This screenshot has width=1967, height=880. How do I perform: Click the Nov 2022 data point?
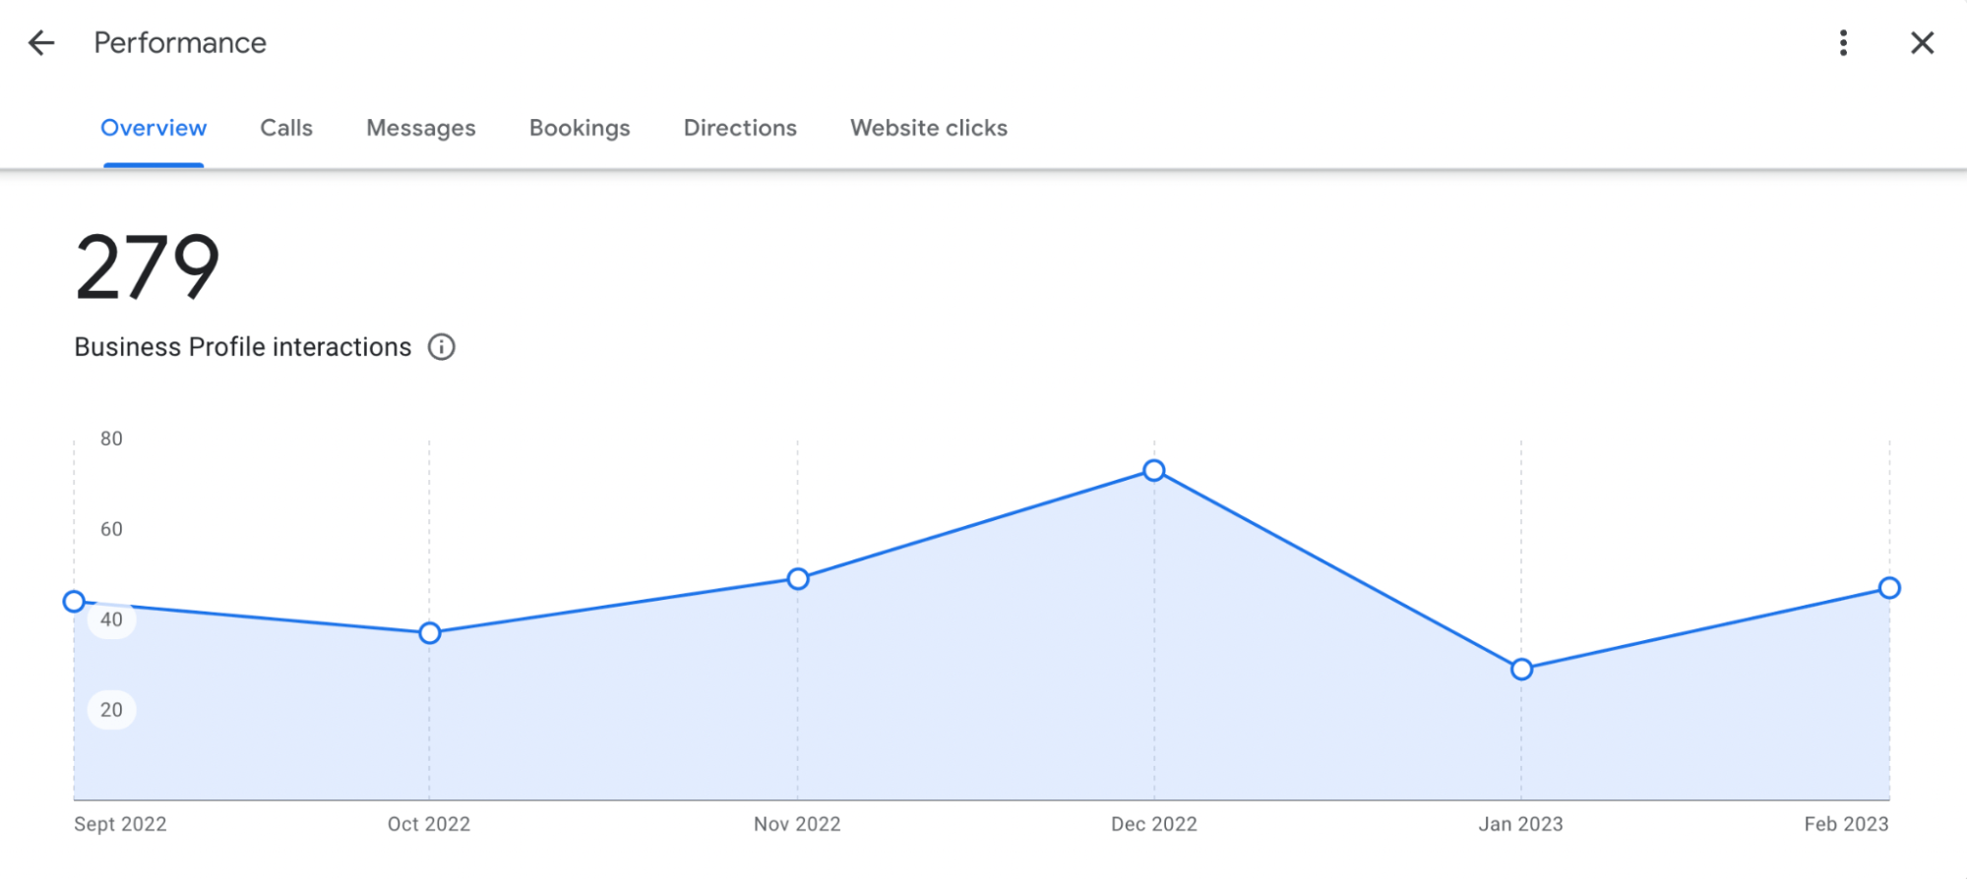[x=797, y=579]
